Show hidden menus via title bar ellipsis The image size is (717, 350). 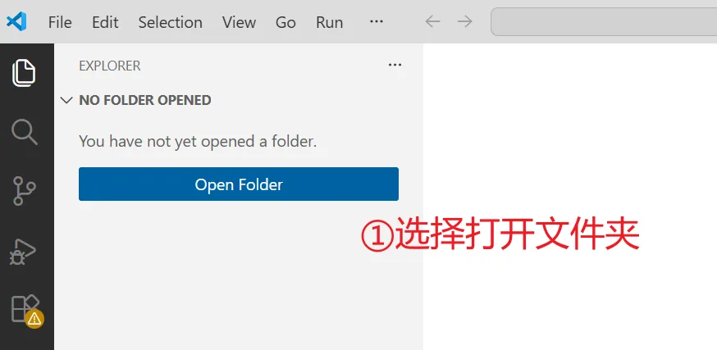click(376, 21)
